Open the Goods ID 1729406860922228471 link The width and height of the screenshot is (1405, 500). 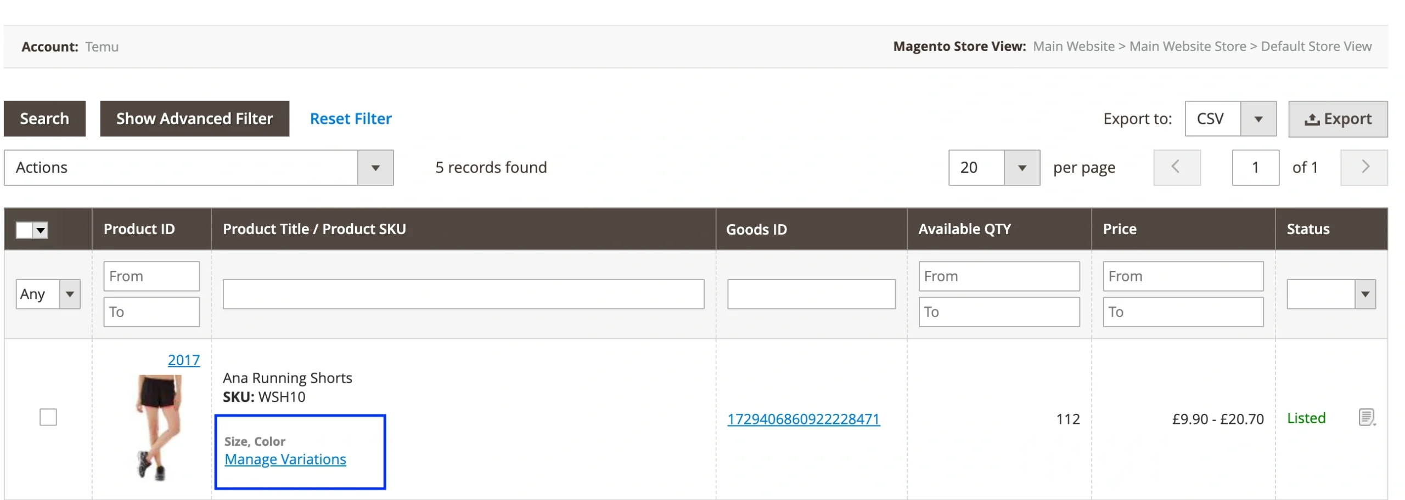click(x=803, y=419)
